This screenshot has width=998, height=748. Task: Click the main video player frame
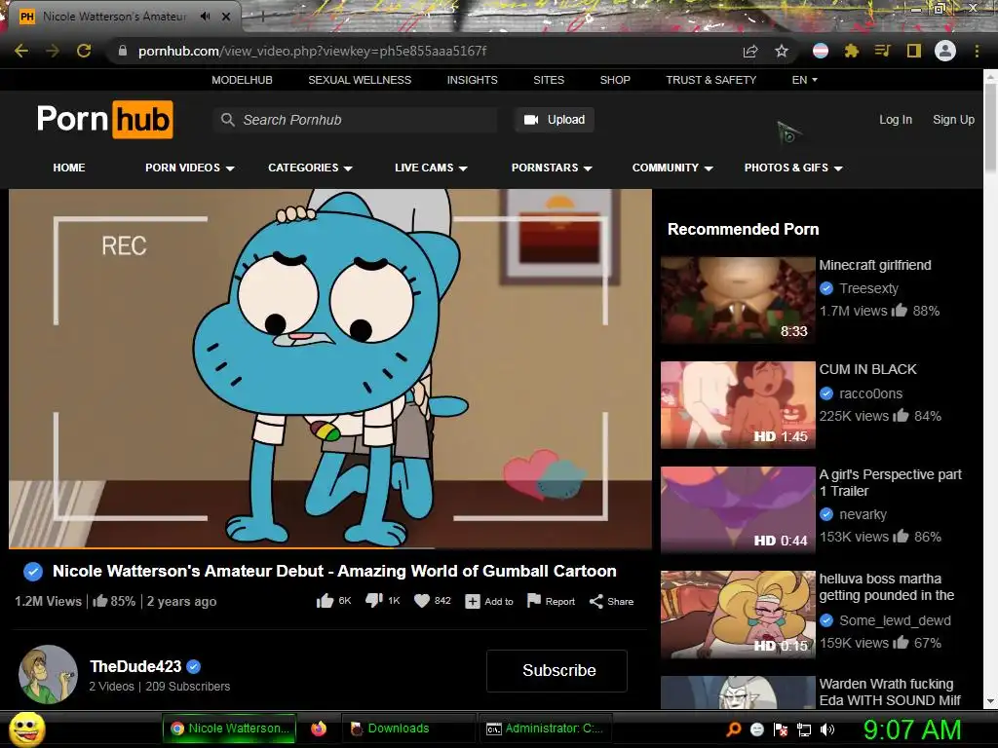[x=330, y=367]
